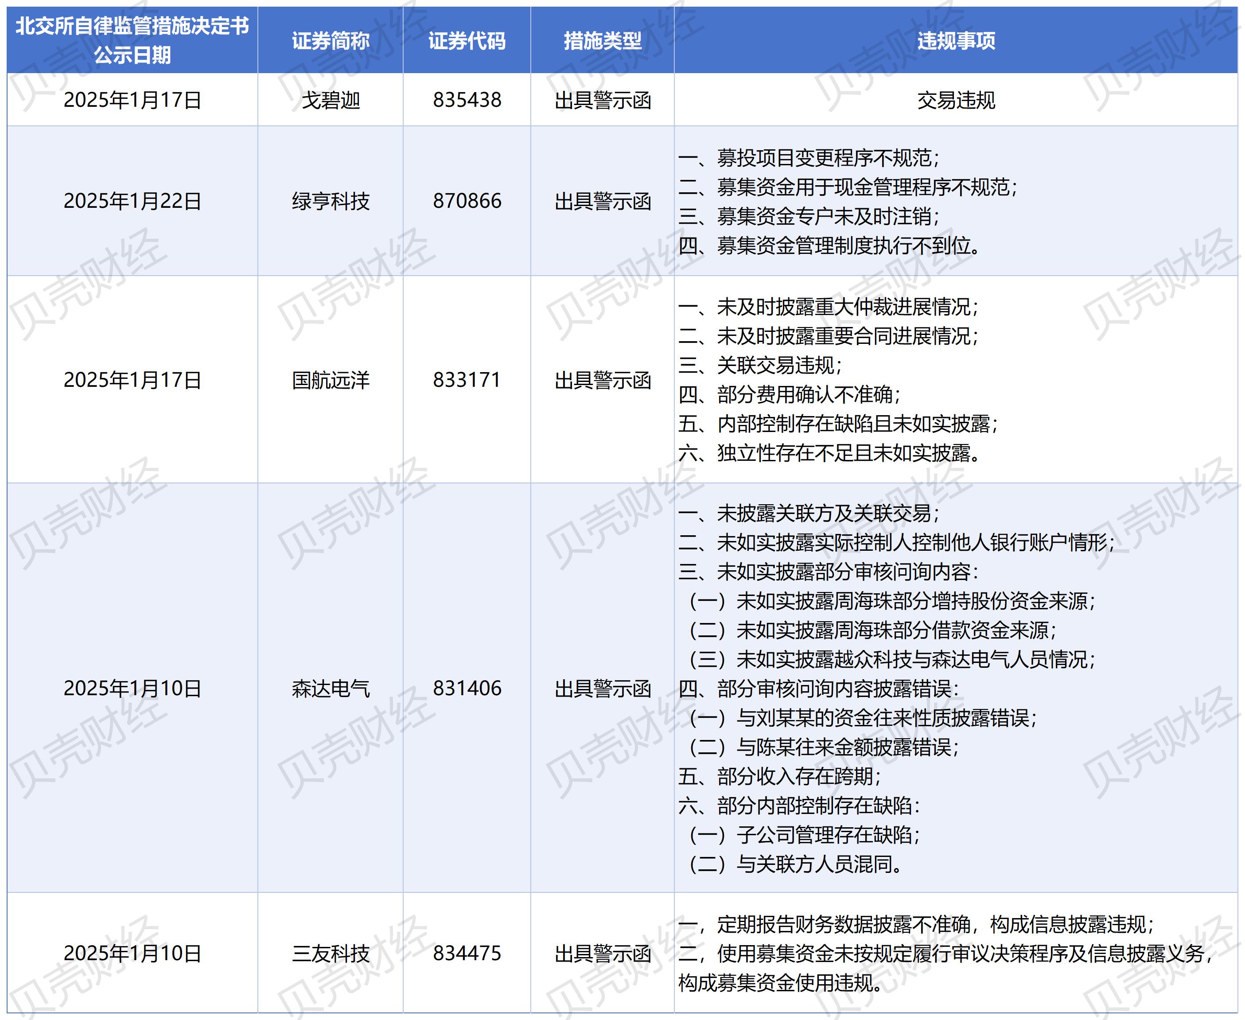This screenshot has width=1245, height=1020.
Task: Click the 证券代码 column header
Action: point(467,40)
